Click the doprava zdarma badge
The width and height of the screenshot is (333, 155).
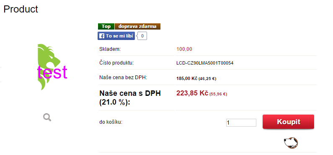[x=137, y=26]
